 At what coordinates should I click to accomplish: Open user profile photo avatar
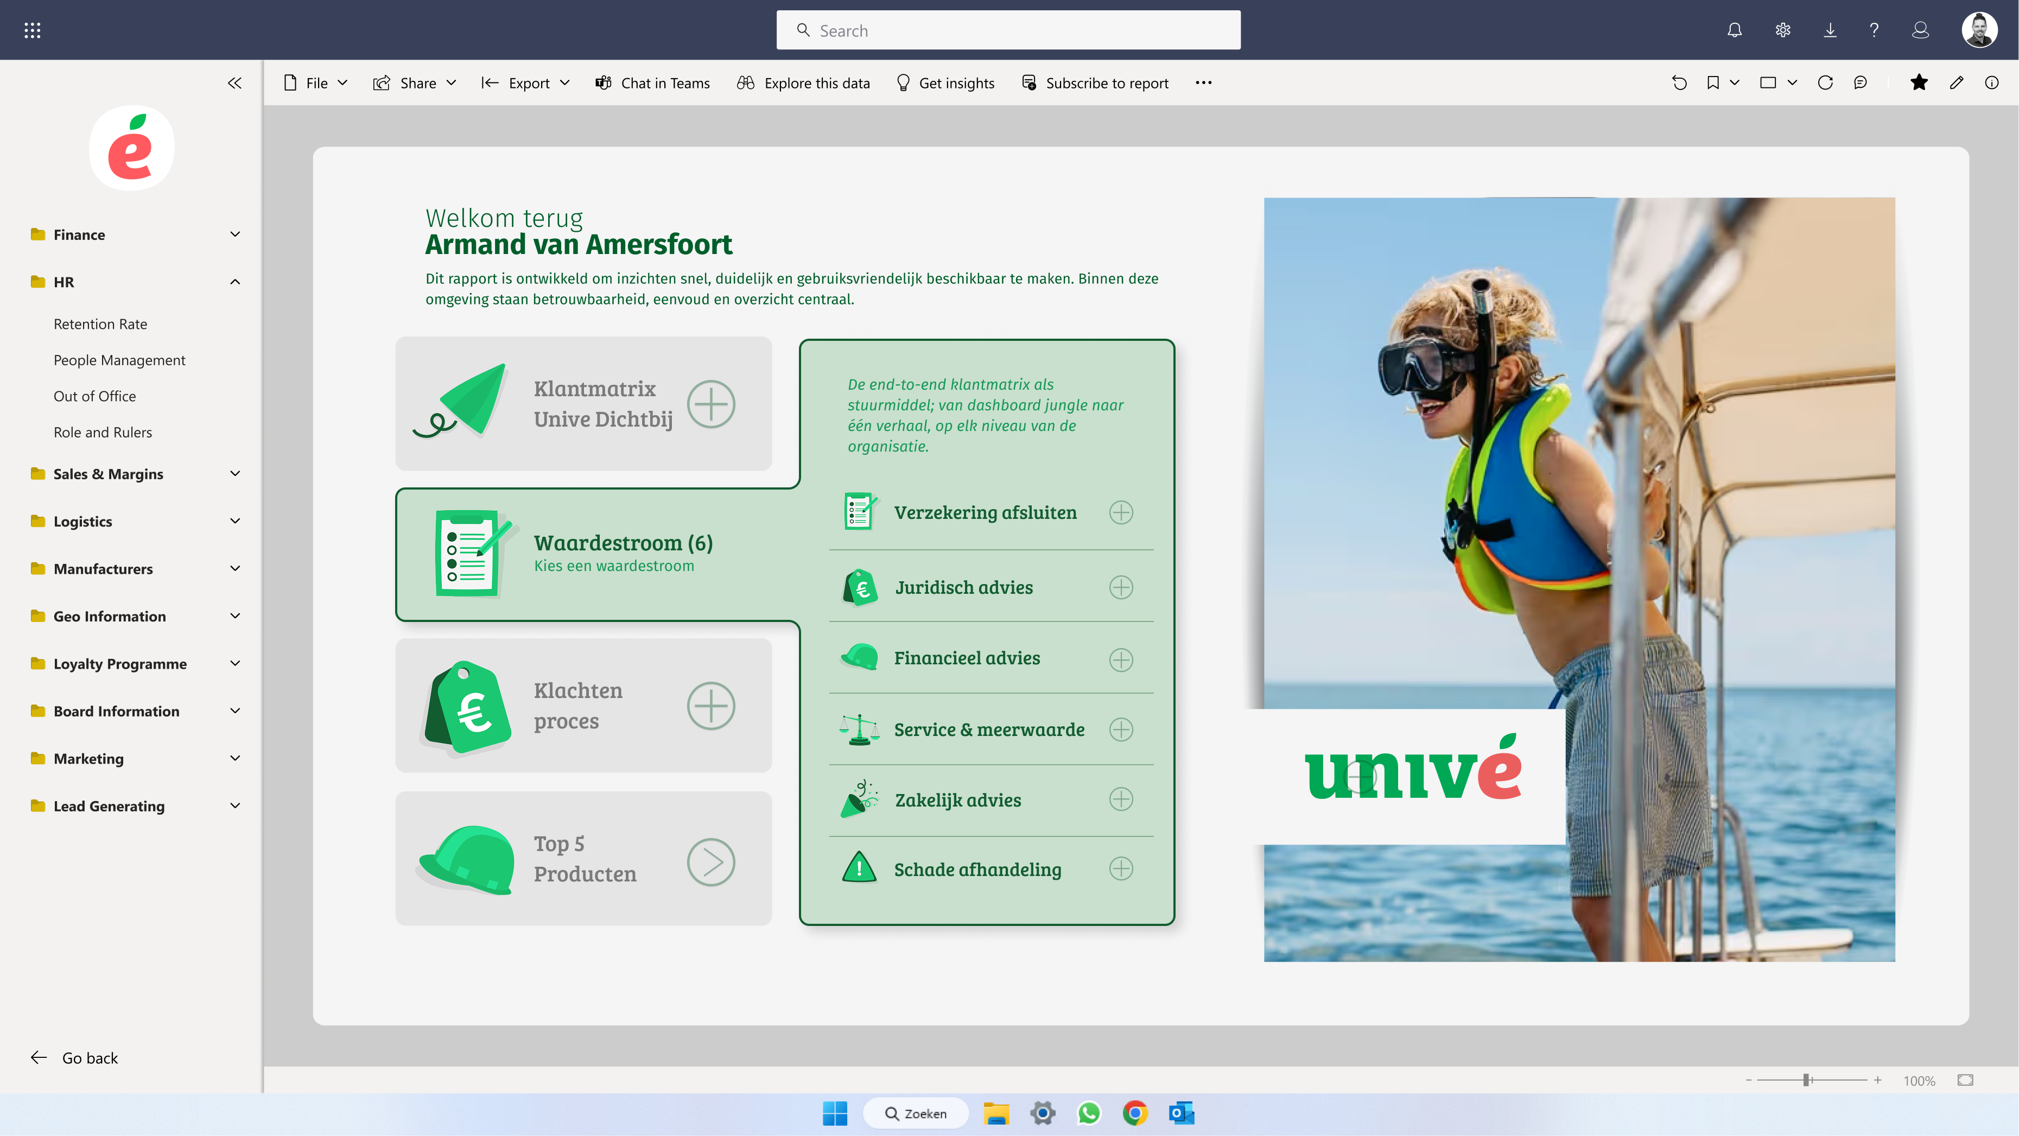pos(1979,30)
